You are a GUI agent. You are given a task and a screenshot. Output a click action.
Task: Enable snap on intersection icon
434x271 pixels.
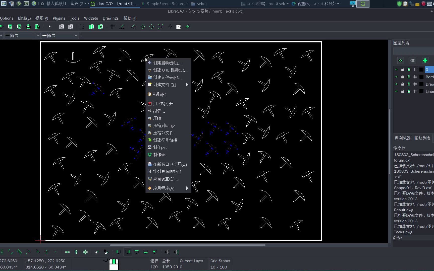pos(56,252)
